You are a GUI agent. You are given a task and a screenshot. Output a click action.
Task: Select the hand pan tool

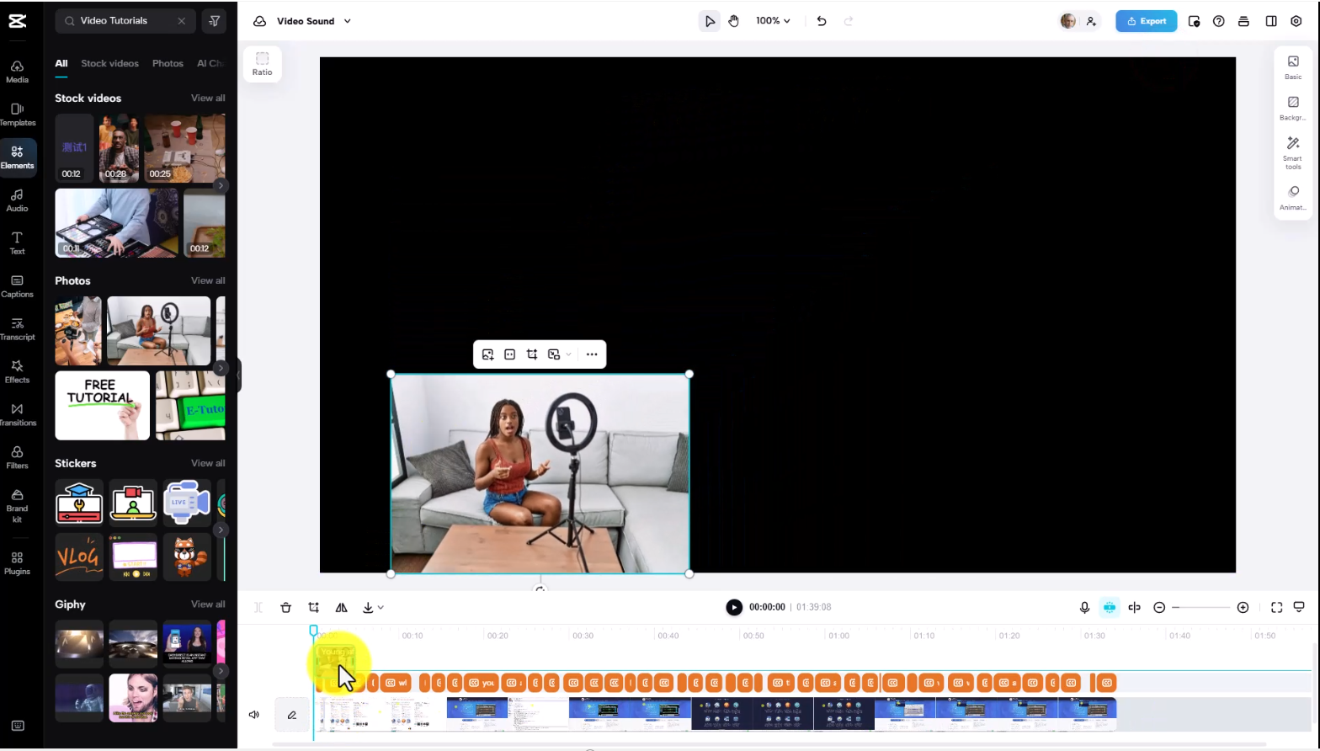pyautogui.click(x=734, y=21)
